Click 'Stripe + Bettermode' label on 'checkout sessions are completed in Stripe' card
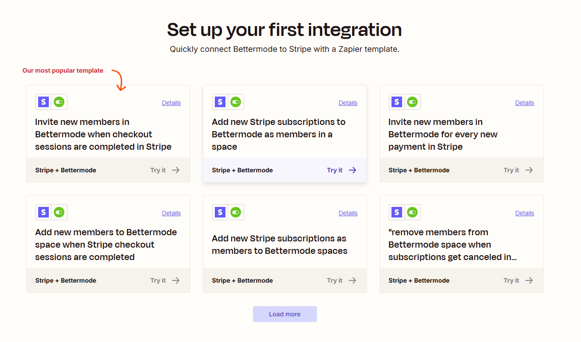The height and width of the screenshot is (342, 581). point(66,170)
